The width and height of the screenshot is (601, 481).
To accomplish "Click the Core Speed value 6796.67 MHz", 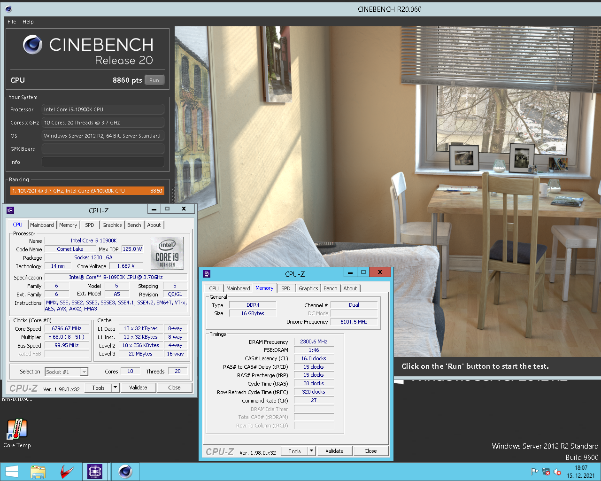I will pos(67,328).
